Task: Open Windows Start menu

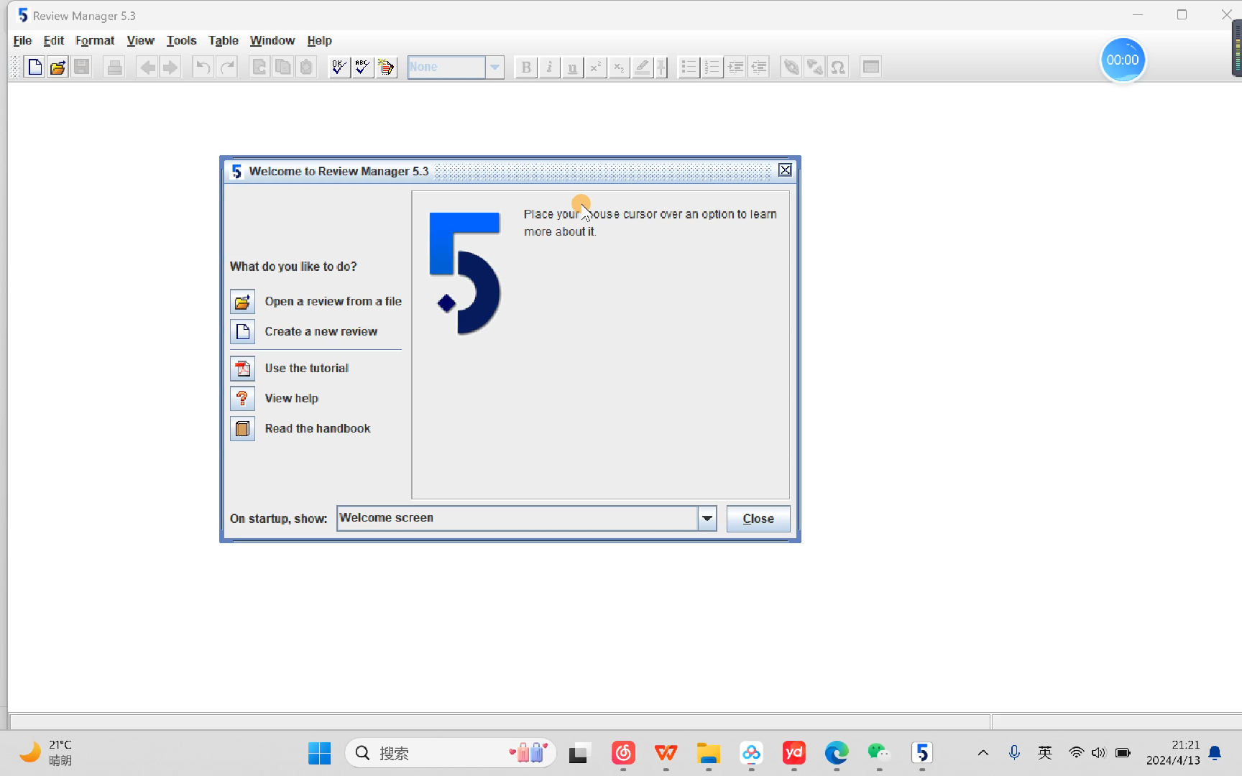Action: (319, 753)
